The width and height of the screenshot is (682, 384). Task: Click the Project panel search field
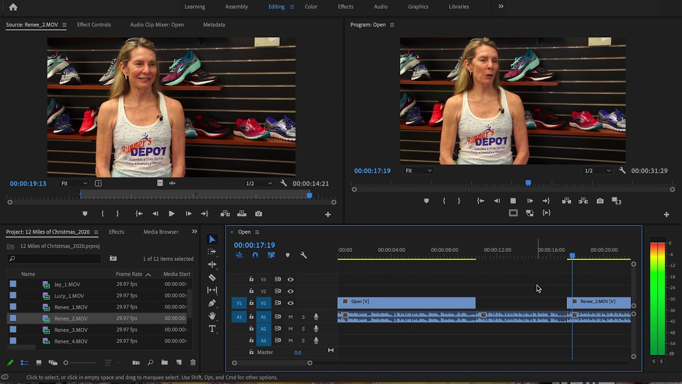[54, 259]
